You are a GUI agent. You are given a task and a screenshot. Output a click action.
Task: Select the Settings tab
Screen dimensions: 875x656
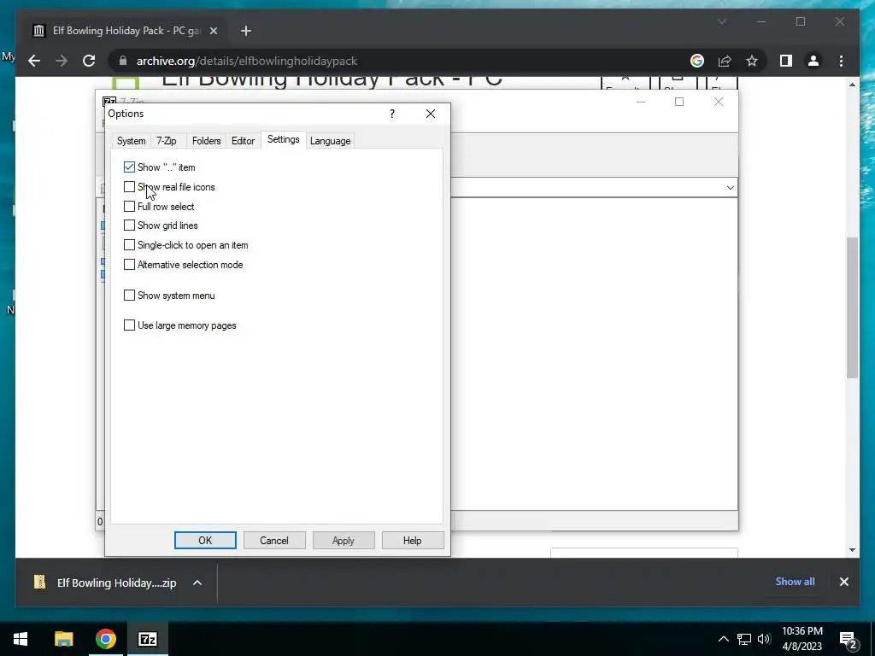coord(284,139)
